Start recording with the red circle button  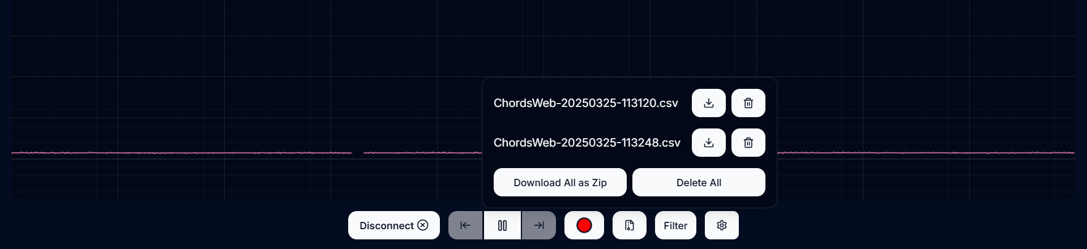584,225
